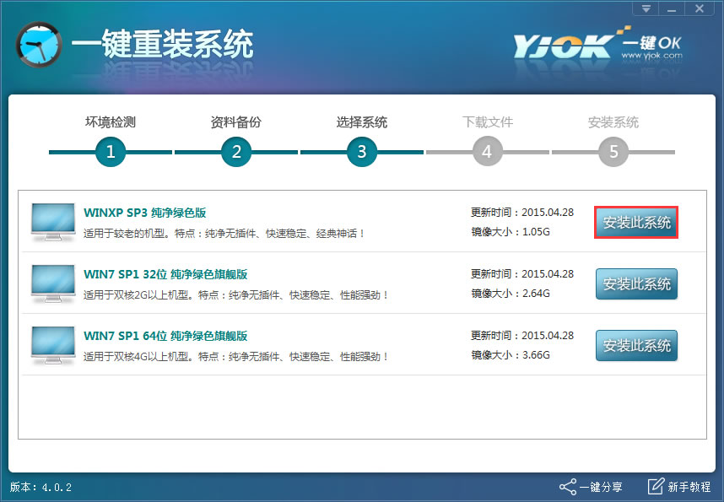This screenshot has height=502, width=724.
Task: Click the WINXP SP3 monitor icon
Action: point(52,219)
